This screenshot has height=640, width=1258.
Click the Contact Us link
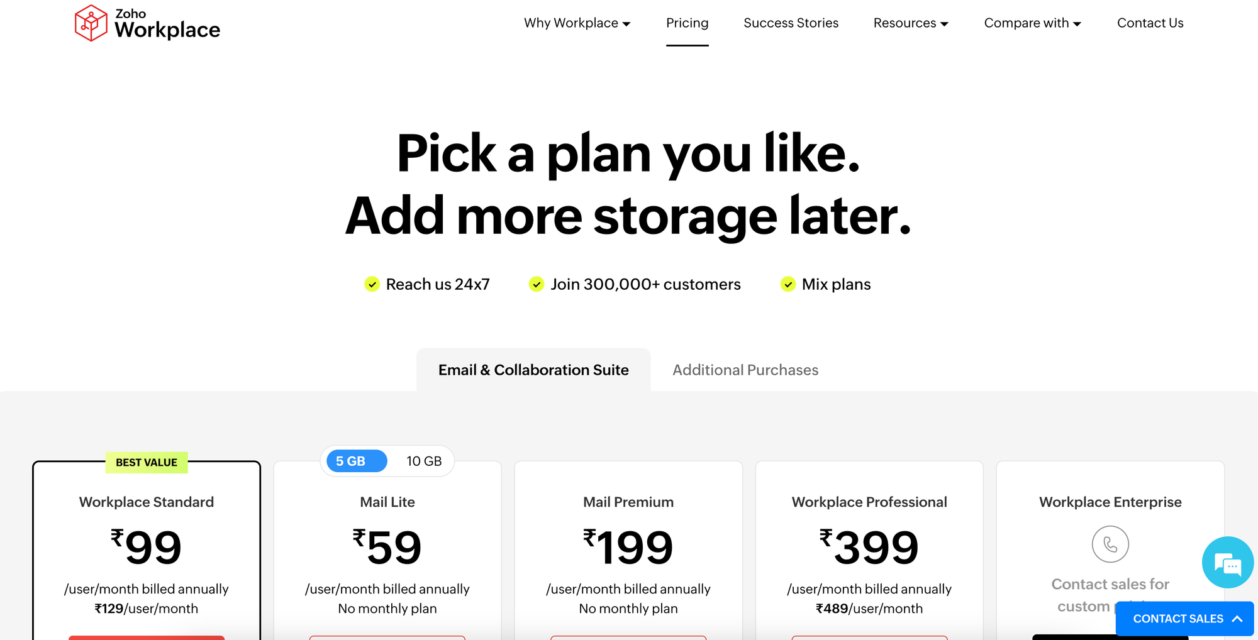[1150, 23]
